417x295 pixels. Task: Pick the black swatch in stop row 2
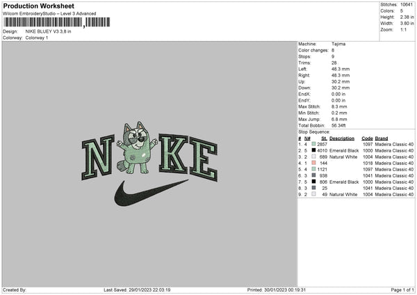tap(314, 150)
